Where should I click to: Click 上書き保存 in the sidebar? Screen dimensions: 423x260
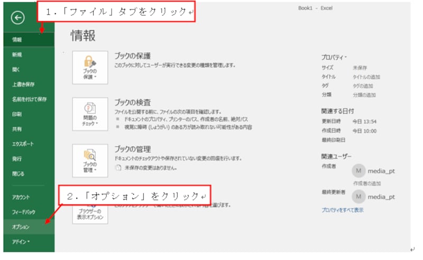[29, 84]
